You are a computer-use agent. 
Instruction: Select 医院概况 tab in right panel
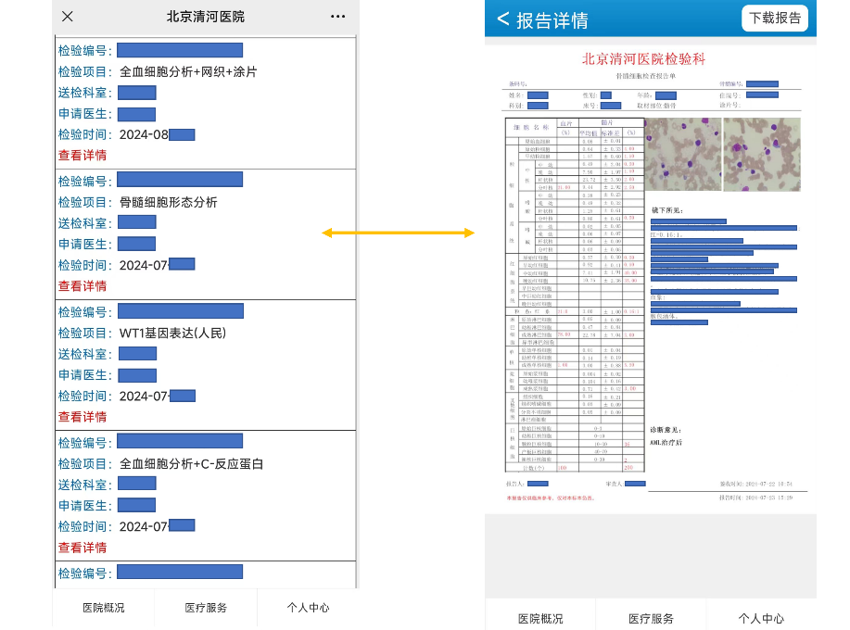click(540, 618)
